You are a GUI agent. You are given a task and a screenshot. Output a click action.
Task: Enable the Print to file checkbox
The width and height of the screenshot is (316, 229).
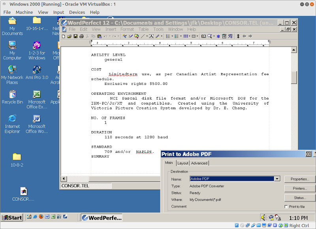[x=286, y=206]
